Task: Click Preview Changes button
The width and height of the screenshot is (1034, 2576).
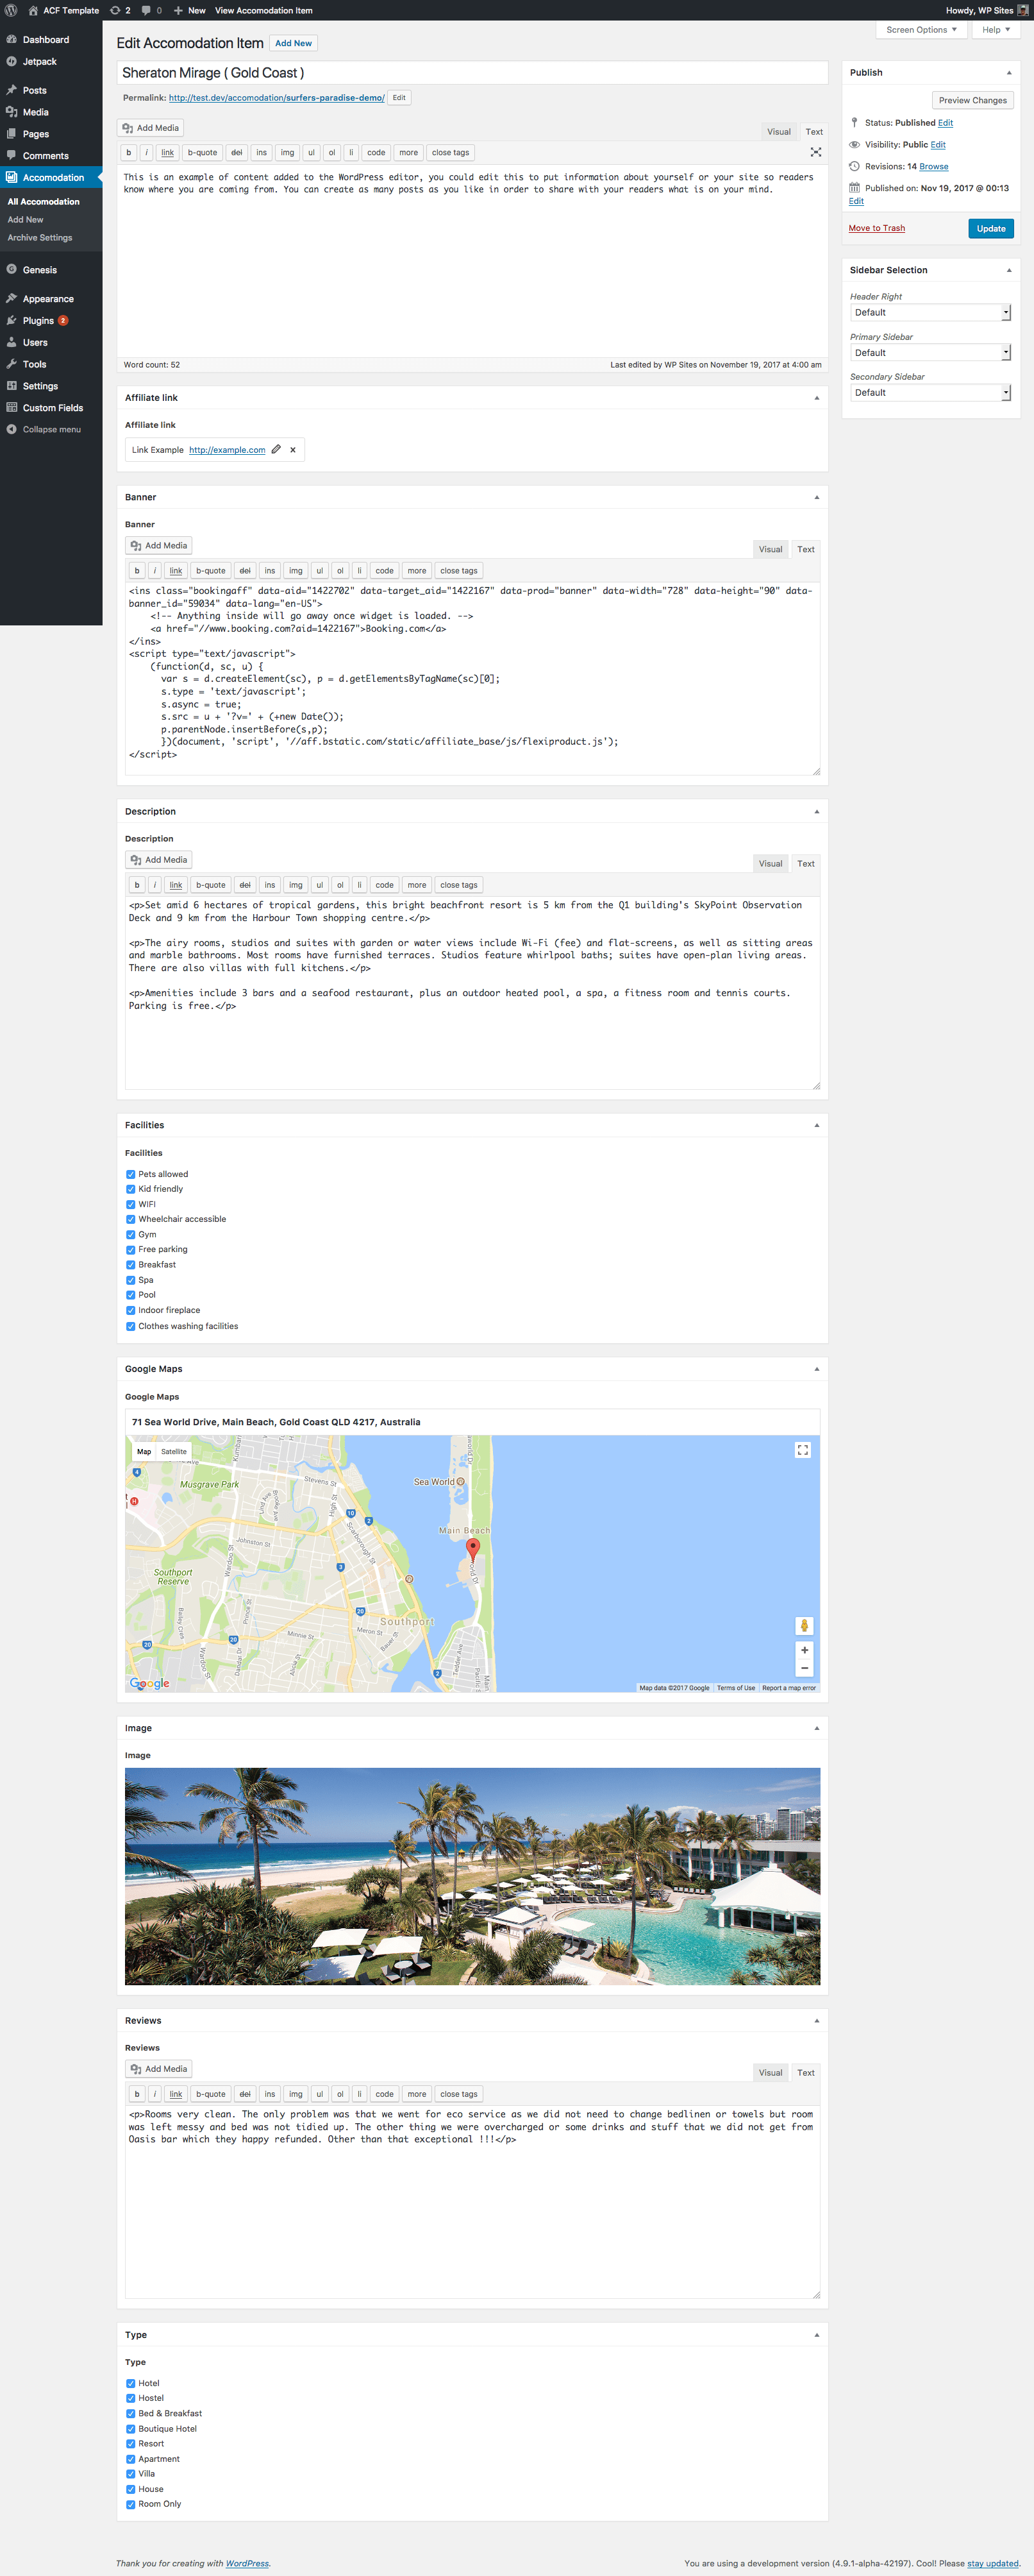Action: pyautogui.click(x=972, y=100)
